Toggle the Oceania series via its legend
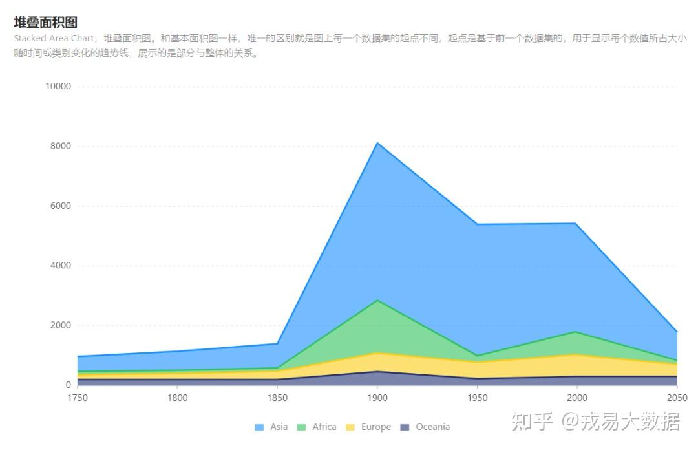This screenshot has width=698, height=450. (x=427, y=427)
